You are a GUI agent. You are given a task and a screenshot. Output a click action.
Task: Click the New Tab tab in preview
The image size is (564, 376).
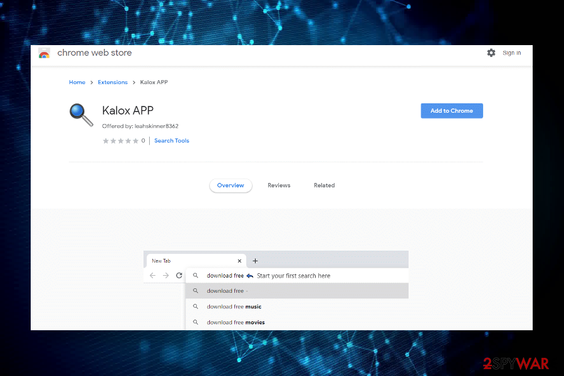click(196, 261)
